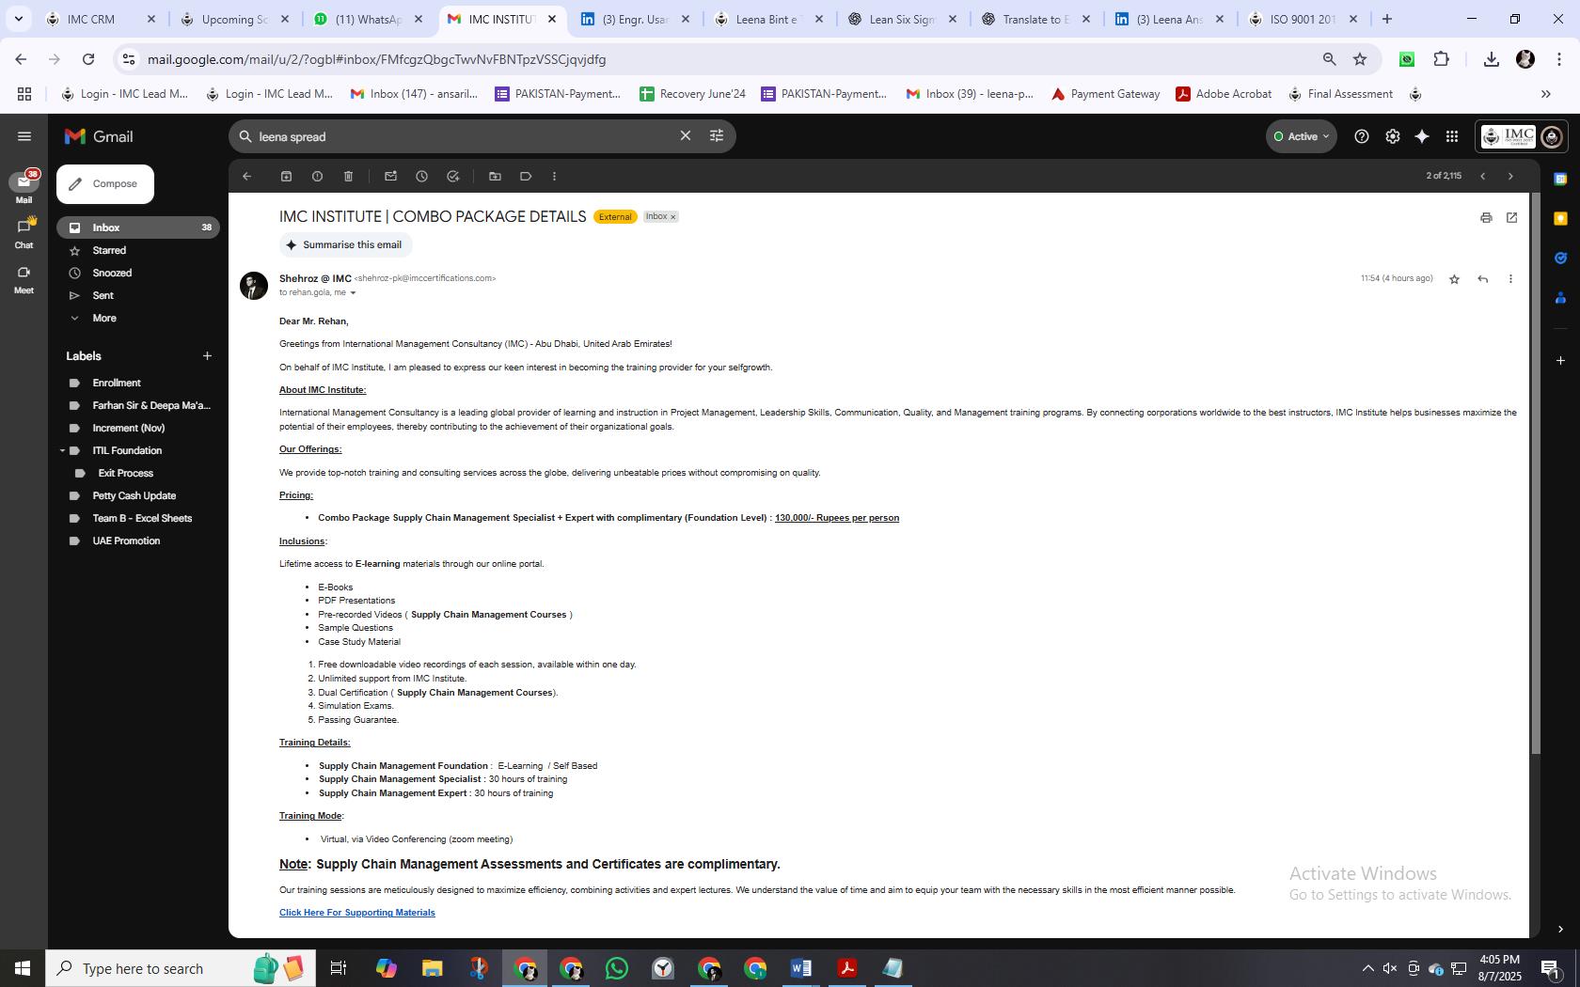This screenshot has width=1580, height=987.
Task: Expand More in Gmail sidebar
Action: [103, 319]
